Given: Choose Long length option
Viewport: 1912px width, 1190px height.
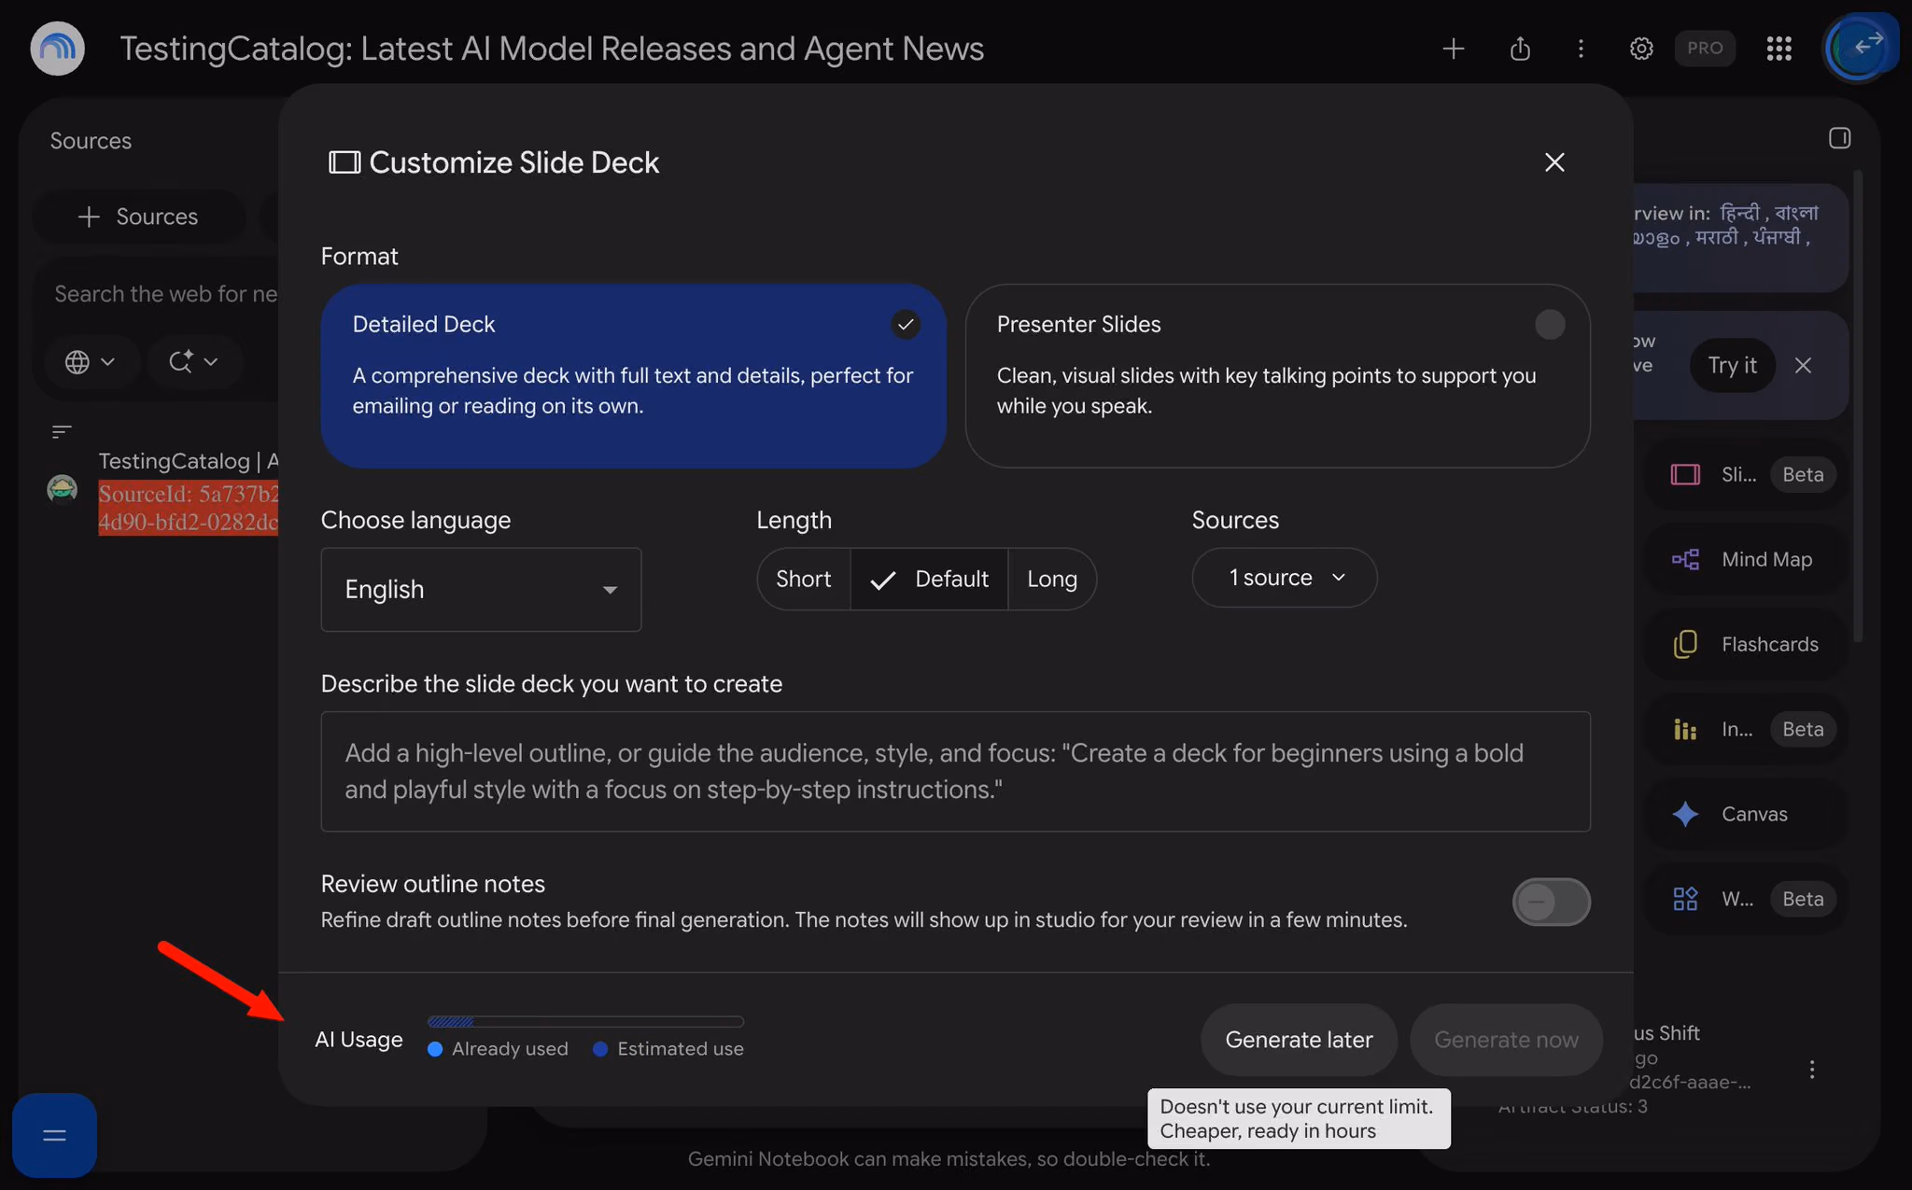Looking at the screenshot, I should pos(1052,579).
